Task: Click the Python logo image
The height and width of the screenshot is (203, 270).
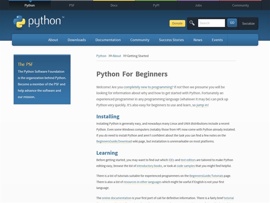Action: coord(39,22)
